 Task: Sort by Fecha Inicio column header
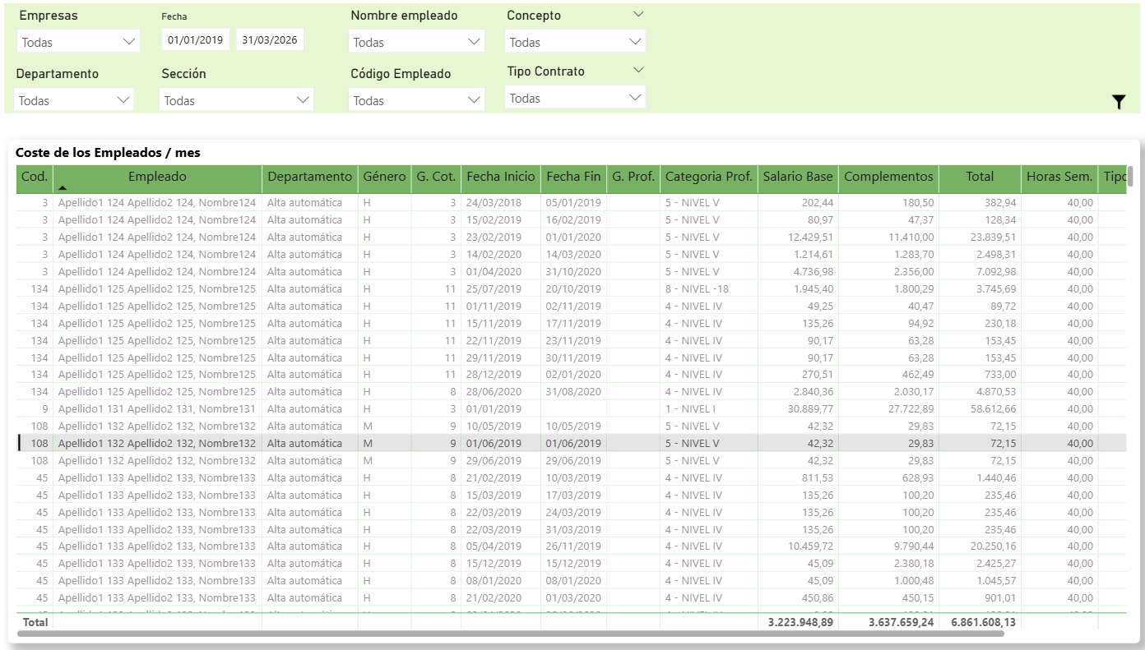(x=500, y=177)
